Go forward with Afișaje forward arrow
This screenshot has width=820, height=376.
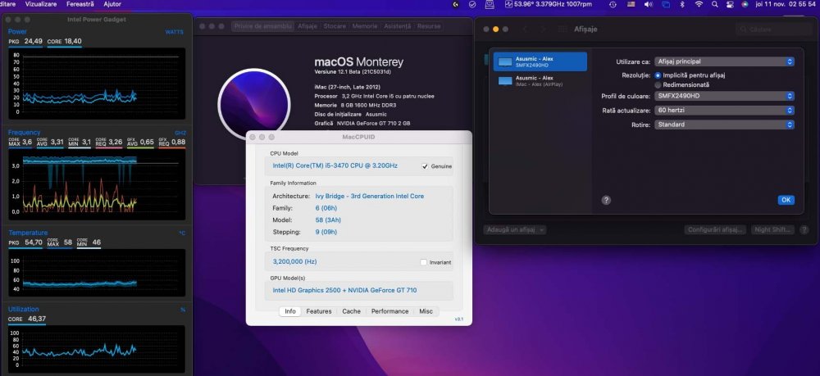tap(543, 29)
